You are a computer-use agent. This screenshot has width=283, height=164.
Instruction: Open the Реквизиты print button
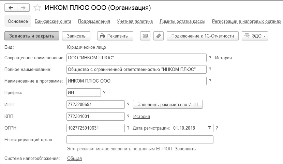tap(115, 36)
